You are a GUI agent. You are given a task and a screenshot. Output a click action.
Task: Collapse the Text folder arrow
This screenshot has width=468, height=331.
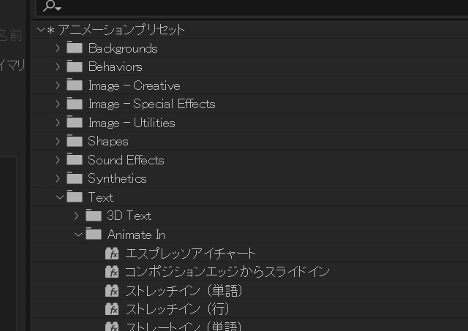coord(59,197)
